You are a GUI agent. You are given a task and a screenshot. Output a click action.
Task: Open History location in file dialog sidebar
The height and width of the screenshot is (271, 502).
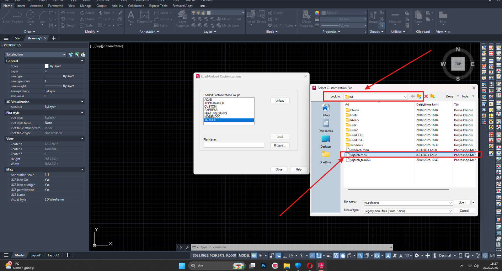pos(326,110)
